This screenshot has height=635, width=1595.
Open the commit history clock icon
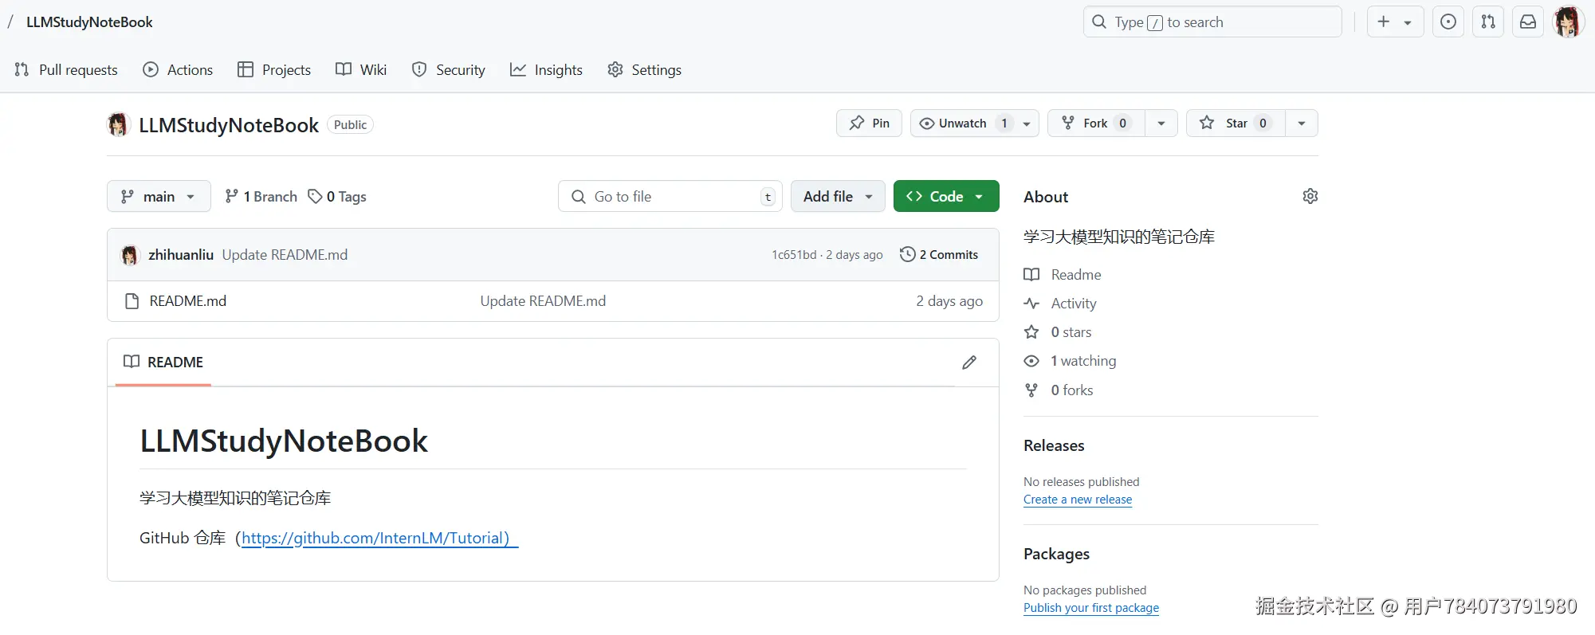pos(907,254)
